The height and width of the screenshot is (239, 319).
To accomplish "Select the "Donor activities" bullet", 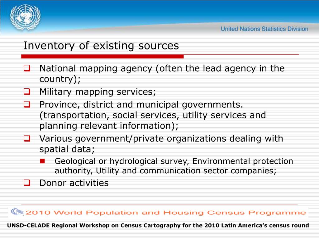I will tap(74, 183).
